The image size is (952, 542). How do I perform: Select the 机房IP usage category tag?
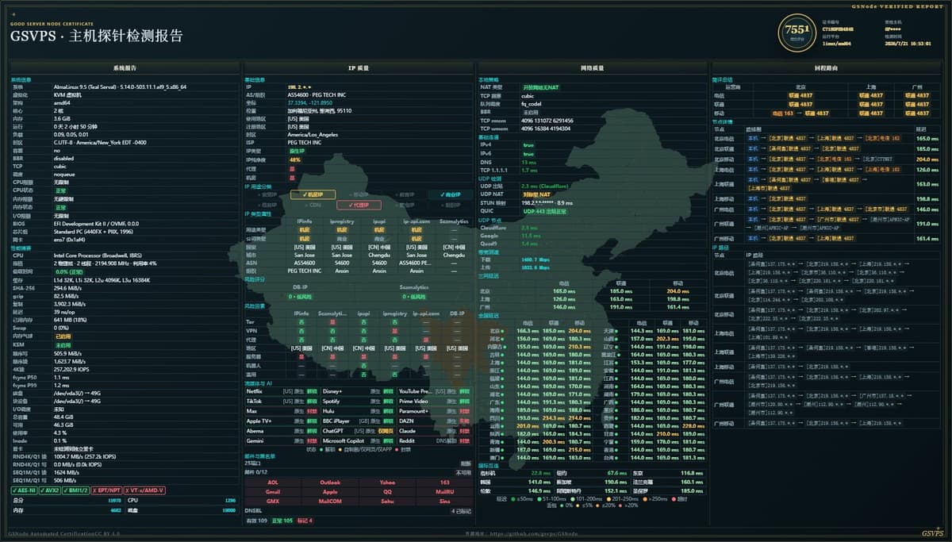coord(313,194)
